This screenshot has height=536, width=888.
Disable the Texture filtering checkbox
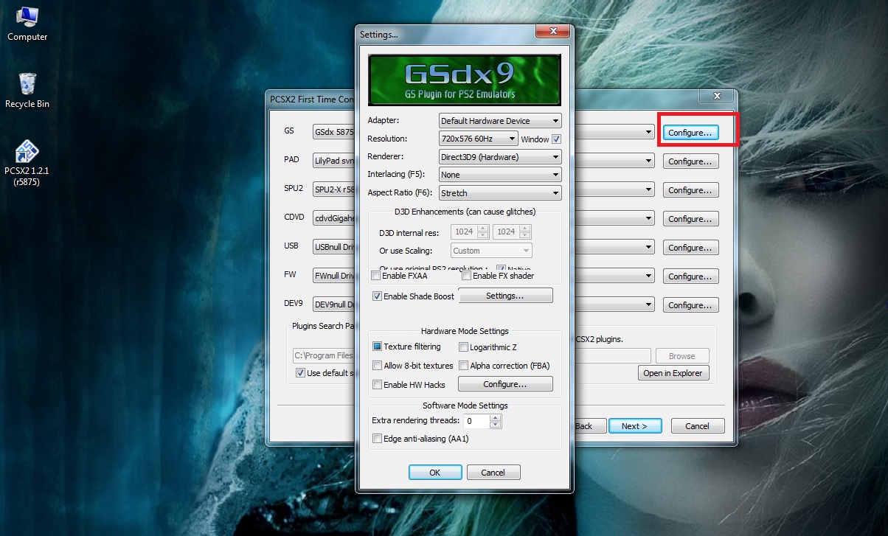click(378, 347)
